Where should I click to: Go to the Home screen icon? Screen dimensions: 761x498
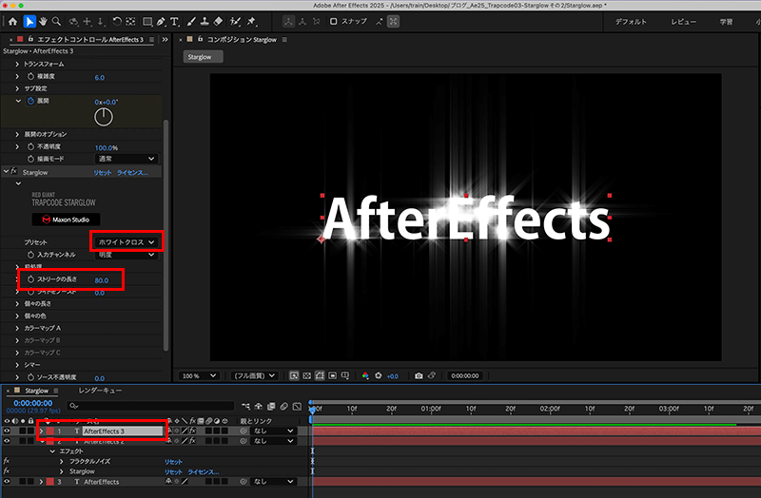point(12,21)
